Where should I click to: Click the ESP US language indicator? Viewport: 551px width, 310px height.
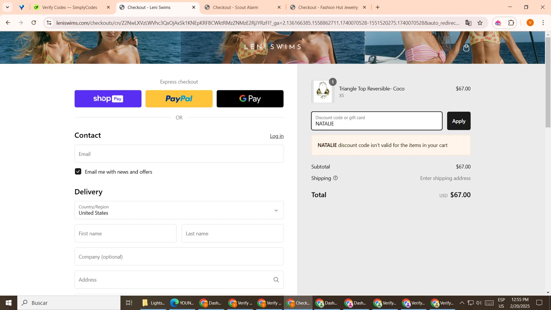(x=501, y=303)
